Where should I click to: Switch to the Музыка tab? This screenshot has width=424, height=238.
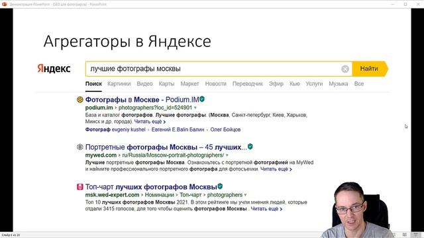pos(339,84)
